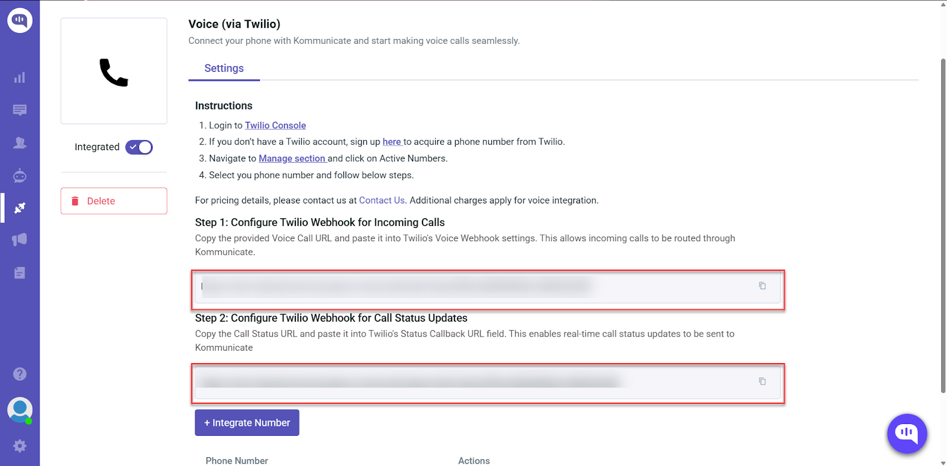Click the vertical page scrollbar
The width and height of the screenshot is (947, 466).
tap(943, 225)
